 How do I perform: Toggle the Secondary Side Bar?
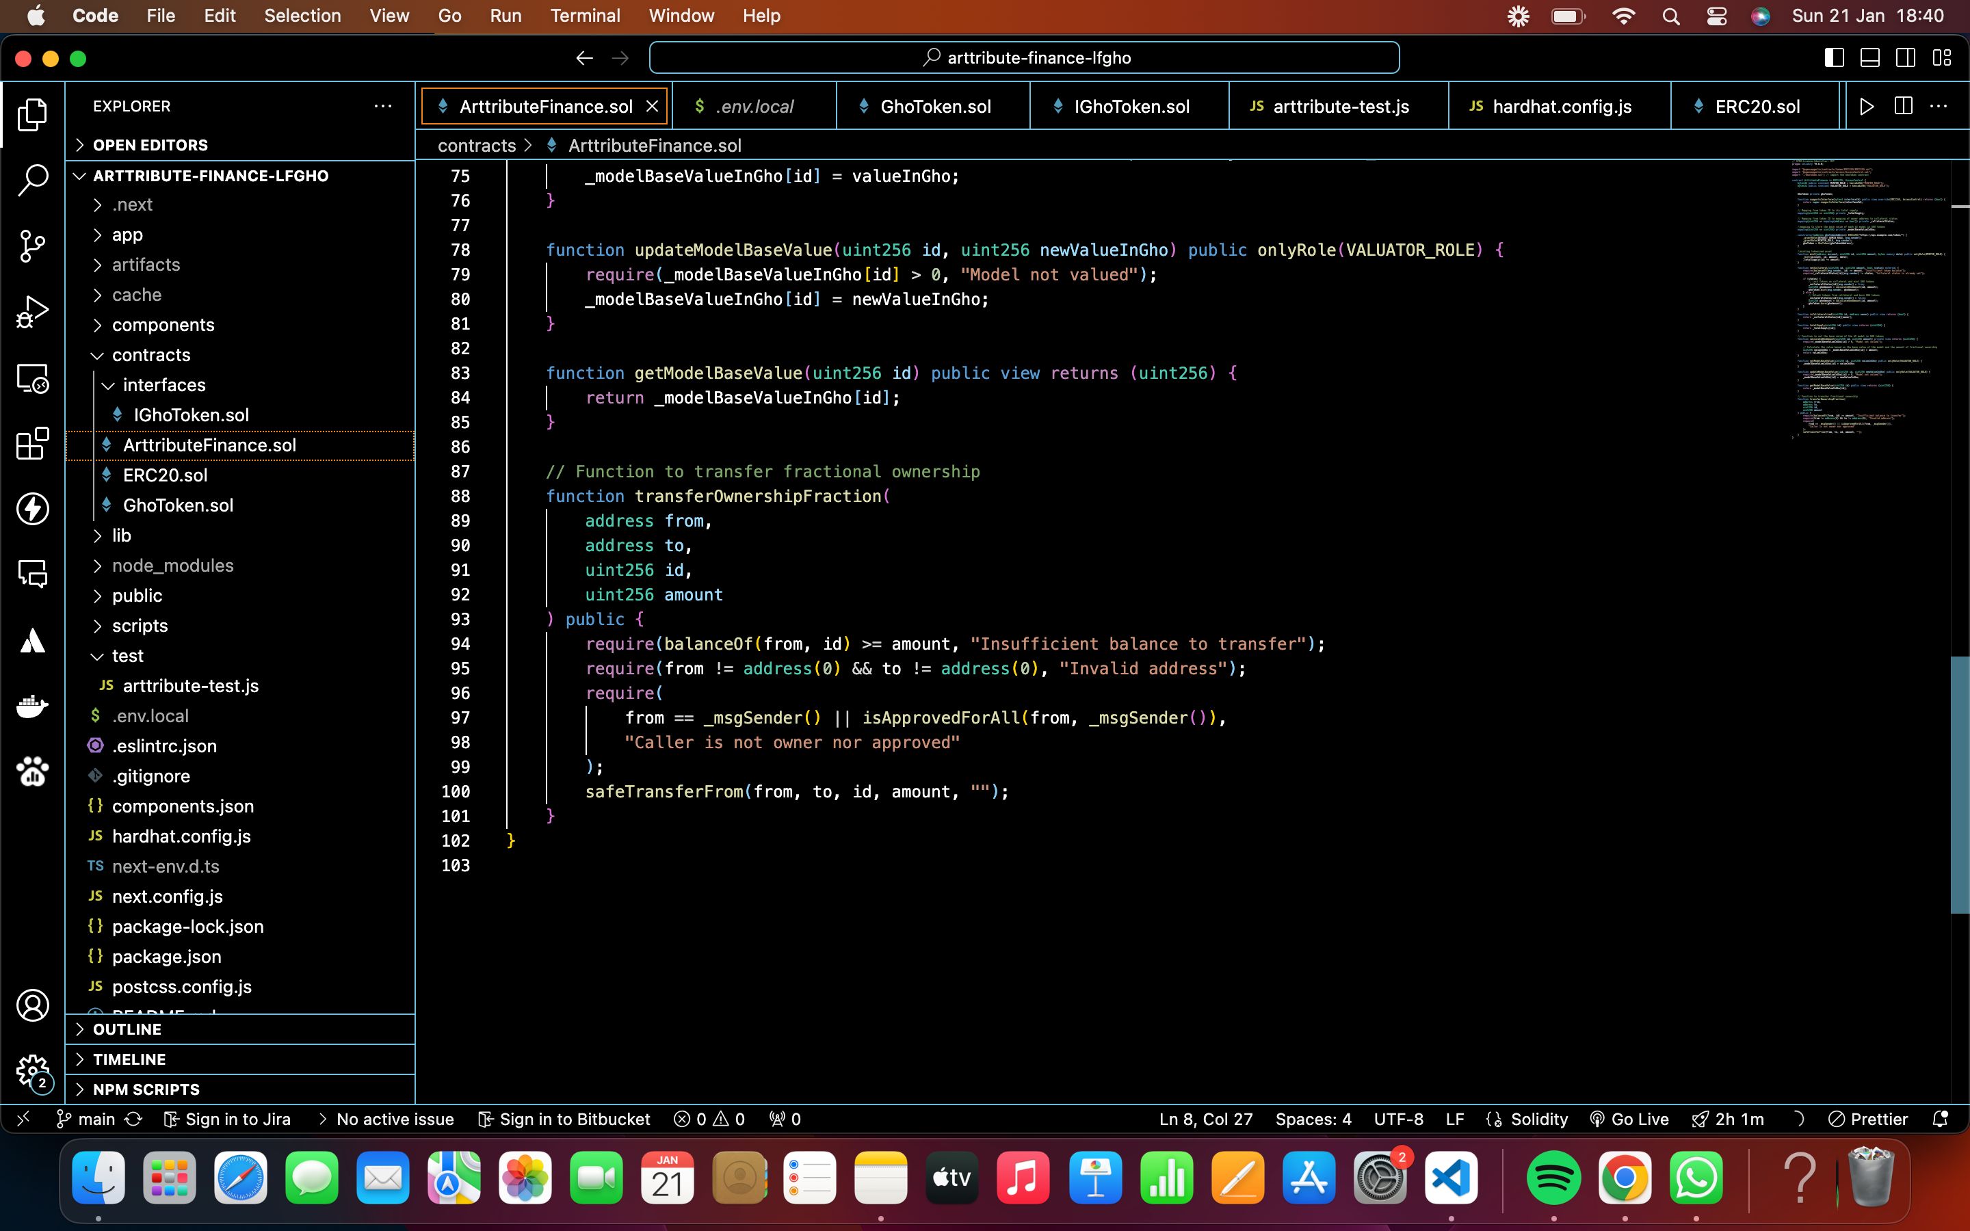click(1906, 58)
